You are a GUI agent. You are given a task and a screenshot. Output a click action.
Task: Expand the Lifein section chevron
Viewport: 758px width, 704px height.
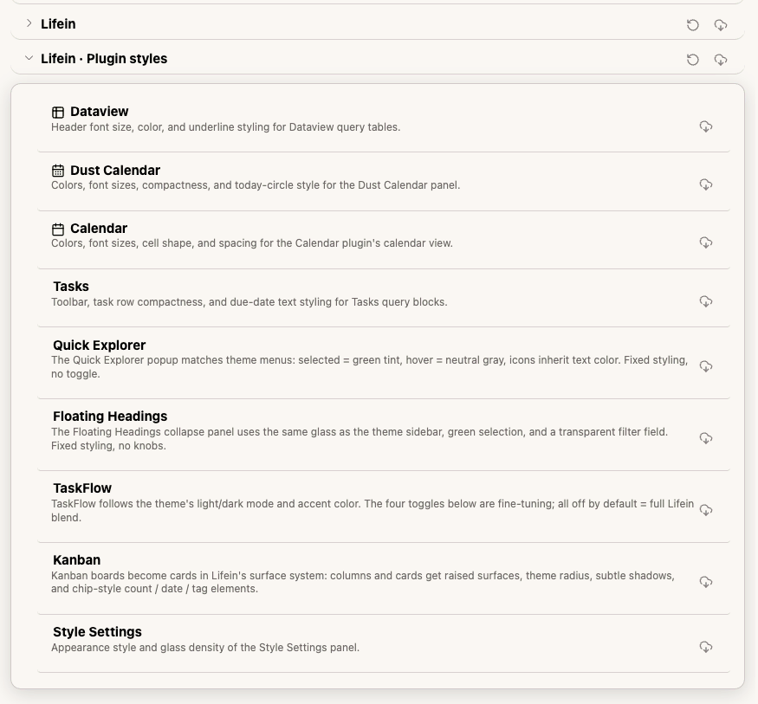click(x=29, y=23)
